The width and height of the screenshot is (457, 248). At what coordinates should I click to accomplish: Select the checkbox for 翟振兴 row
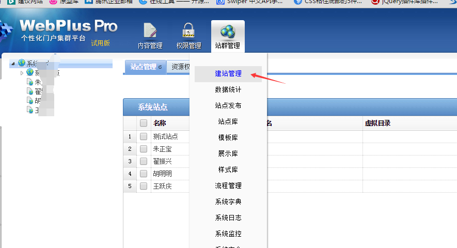coord(144,161)
